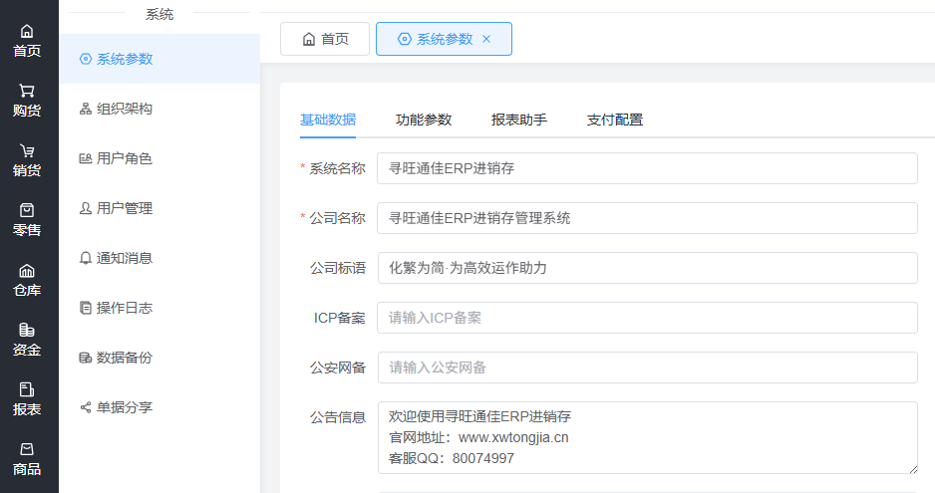
Task: Focus the ICP备案 input field
Action: point(647,318)
